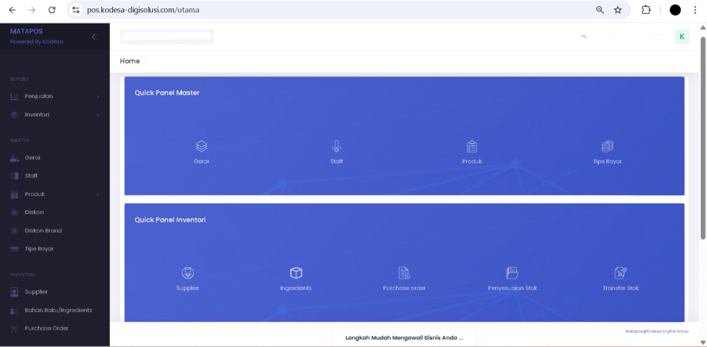Click the Tipe Bayar card icon in the sidebar
The height and width of the screenshot is (347, 707).
tap(14, 249)
